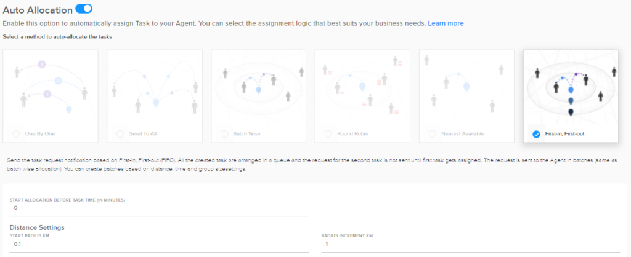Click the blue location pin in First-in, First-out
This screenshot has height=257, width=631.
coord(571,90)
